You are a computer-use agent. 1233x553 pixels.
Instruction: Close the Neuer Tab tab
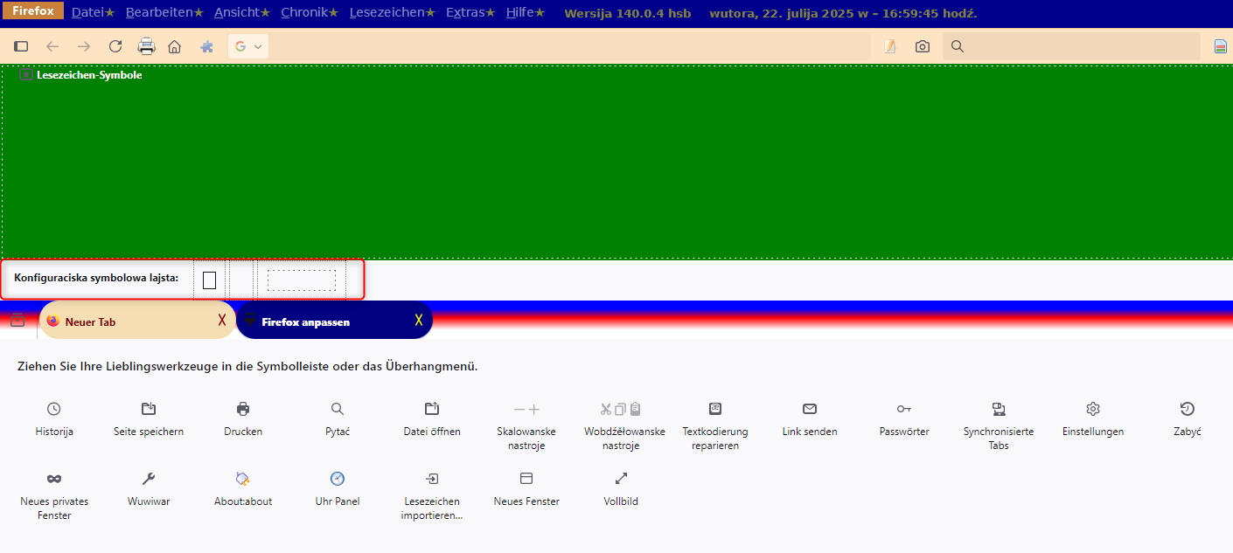point(222,321)
